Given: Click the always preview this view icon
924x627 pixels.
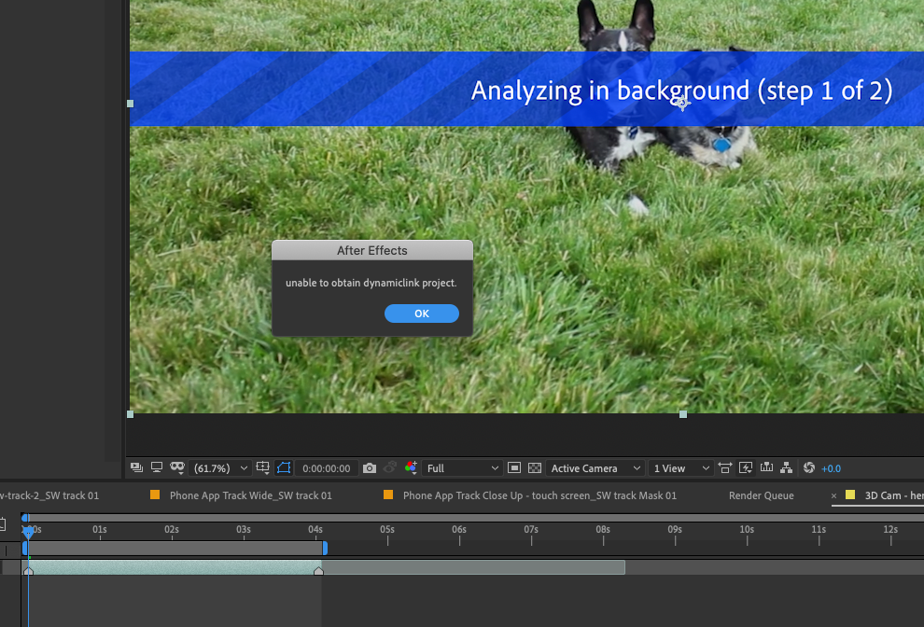Looking at the screenshot, I should tap(136, 467).
